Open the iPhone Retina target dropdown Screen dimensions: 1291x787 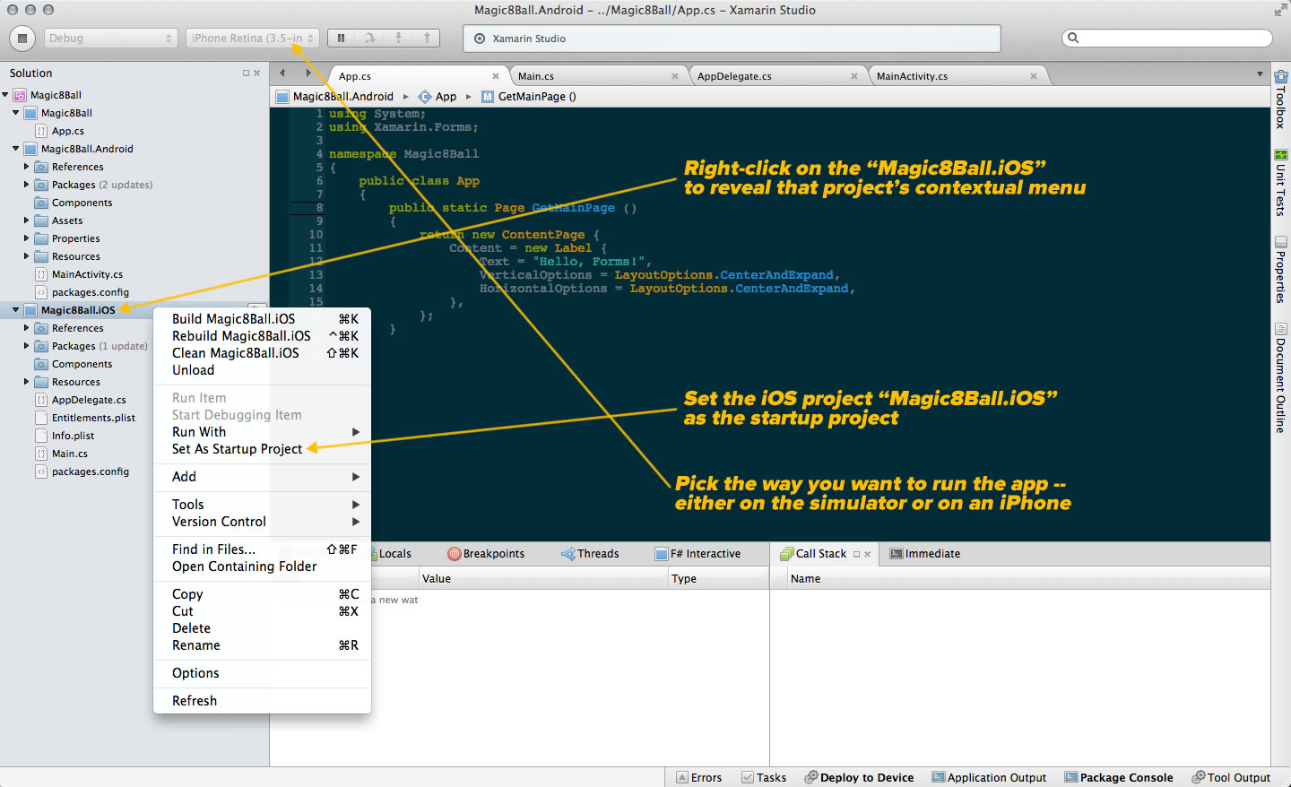click(253, 39)
